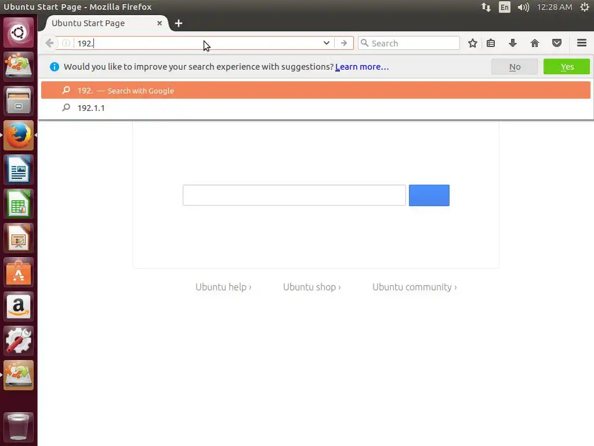This screenshot has height=446, width=594.
Task: Choose '192. — Search with Google' suggestion
Action: point(316,90)
